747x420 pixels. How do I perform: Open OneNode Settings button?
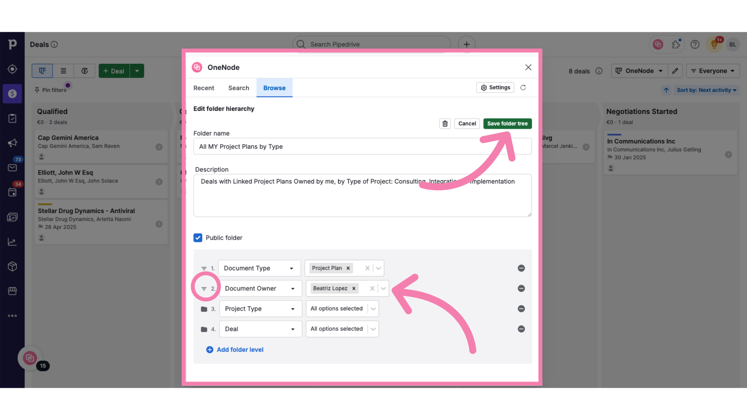click(495, 87)
